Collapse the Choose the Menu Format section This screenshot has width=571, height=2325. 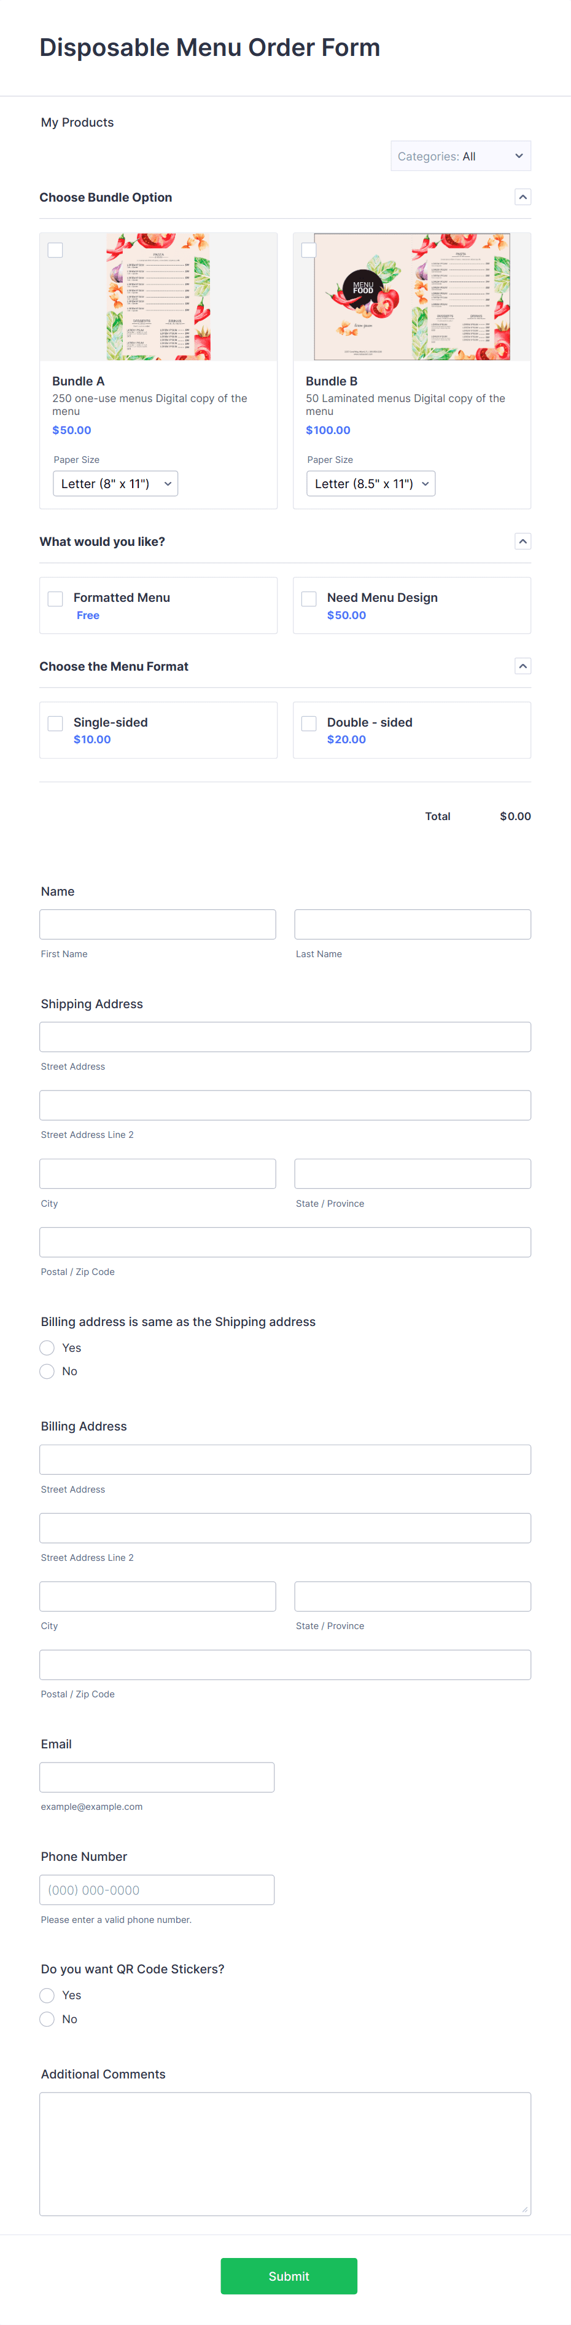[522, 666]
